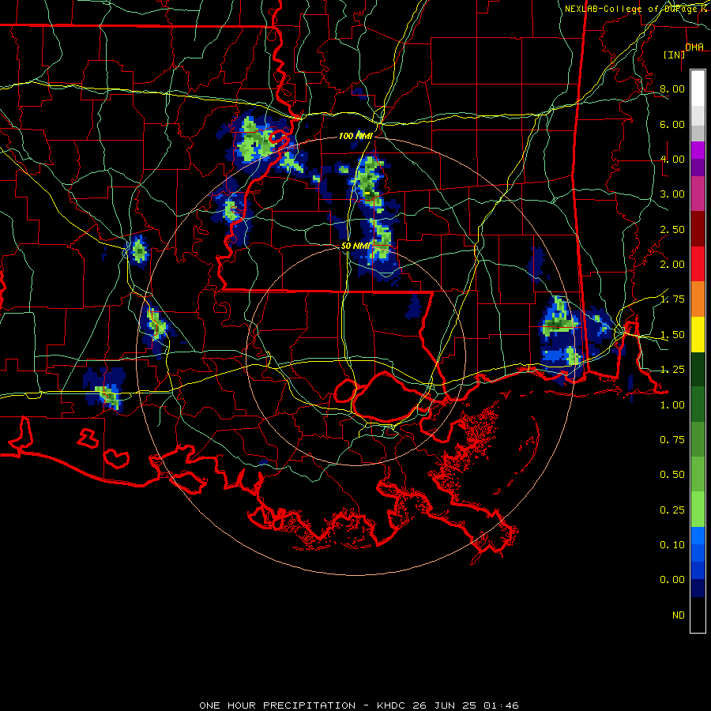Click the yellow swatch in the precipitation legend
Screen dimensions: 711x711
pyautogui.click(x=698, y=334)
